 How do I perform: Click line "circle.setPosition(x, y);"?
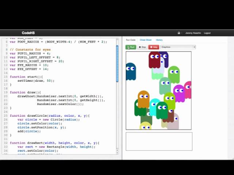click(42, 127)
